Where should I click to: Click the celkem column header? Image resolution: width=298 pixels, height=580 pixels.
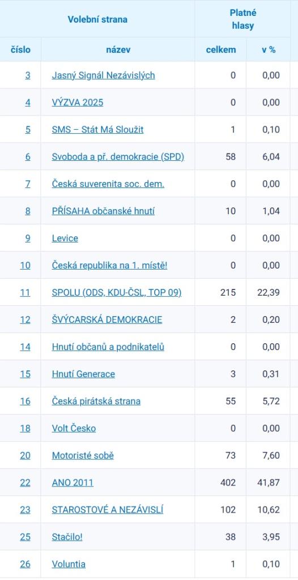coord(221,50)
